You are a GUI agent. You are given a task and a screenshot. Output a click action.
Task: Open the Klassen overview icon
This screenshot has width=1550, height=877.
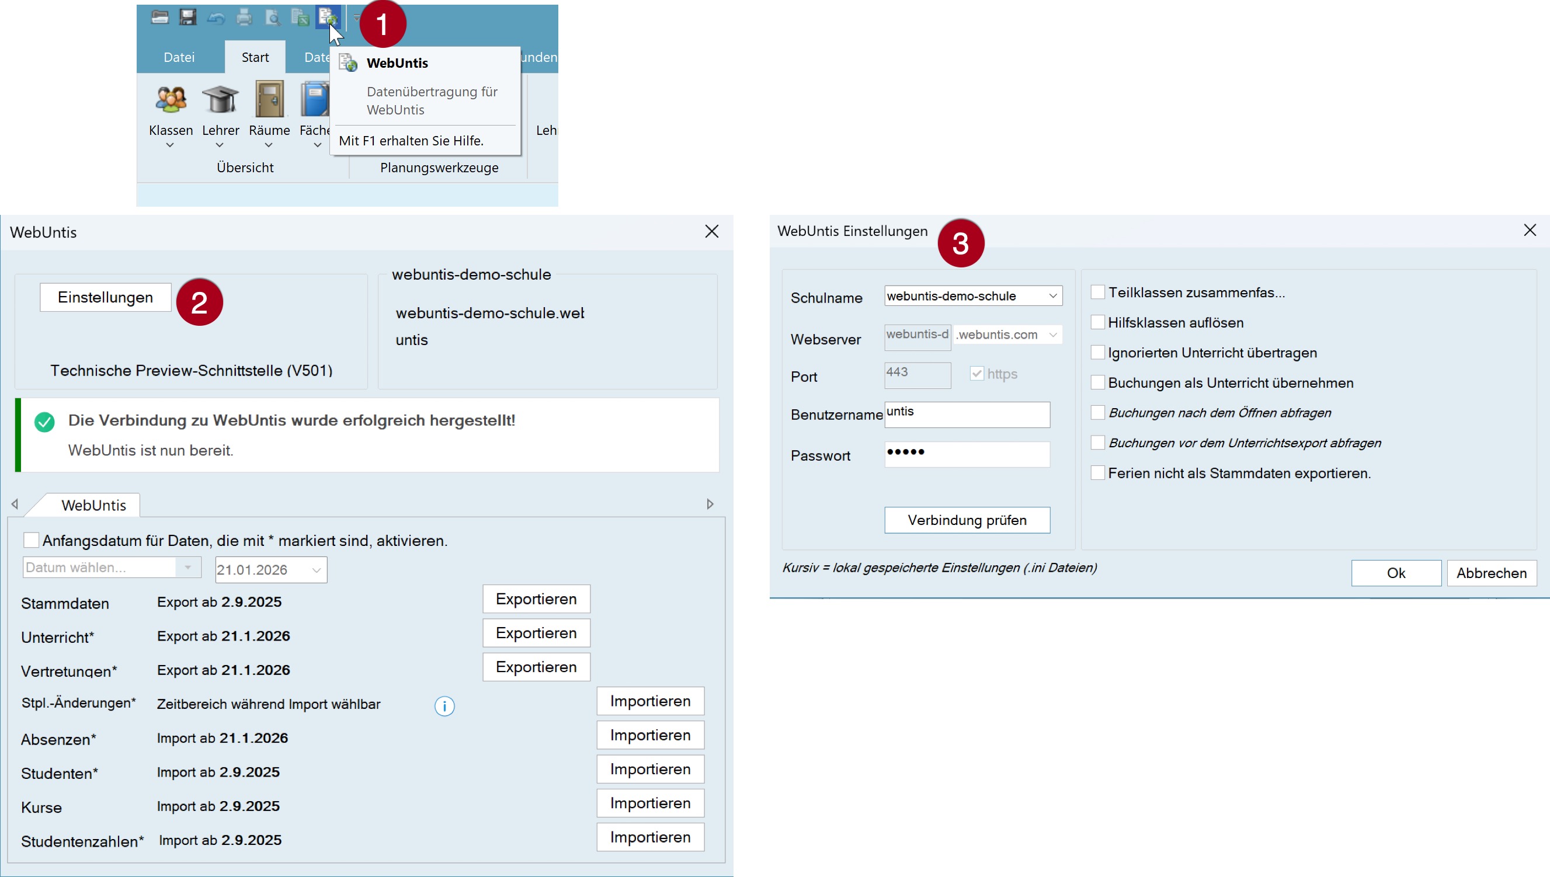pos(171,100)
